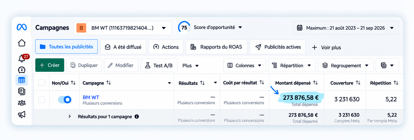Open the megaphone advertising icon in sidebar
Image resolution: width=414 pixels, height=140 pixels.
coord(22,114)
